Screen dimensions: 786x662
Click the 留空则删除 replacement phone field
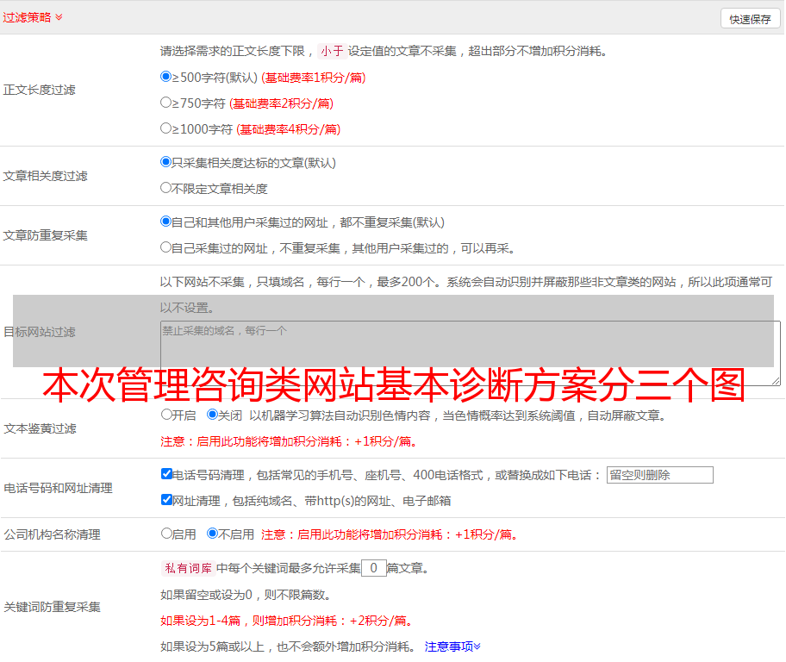click(659, 475)
